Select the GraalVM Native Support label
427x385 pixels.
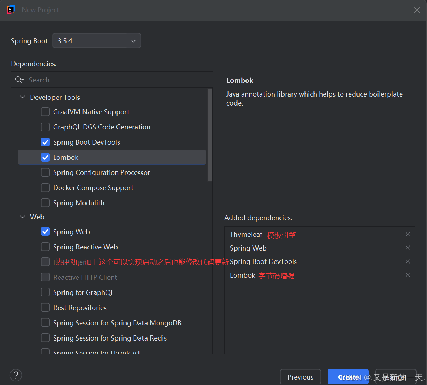pos(91,112)
